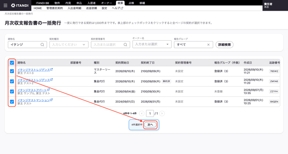Open the 報告グループ dropdown showing すべて
This screenshot has height=154, width=288.
[x=193, y=44]
